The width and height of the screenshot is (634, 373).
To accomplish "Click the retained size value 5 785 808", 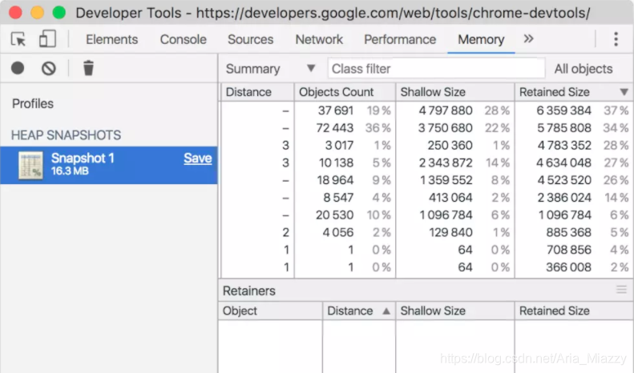I will point(564,128).
